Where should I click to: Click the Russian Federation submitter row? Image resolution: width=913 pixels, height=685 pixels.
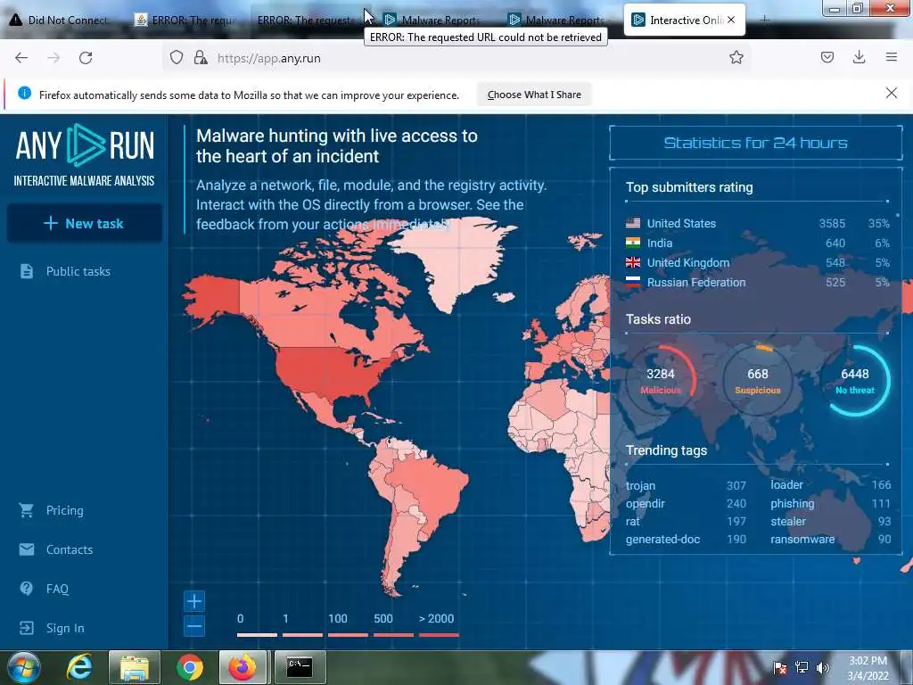point(758,283)
